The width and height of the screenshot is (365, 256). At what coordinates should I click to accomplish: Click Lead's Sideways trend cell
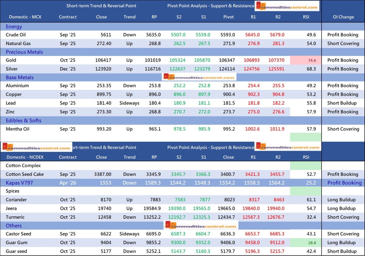(x=129, y=103)
